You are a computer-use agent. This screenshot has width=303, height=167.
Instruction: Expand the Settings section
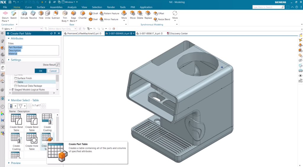click(x=9, y=60)
